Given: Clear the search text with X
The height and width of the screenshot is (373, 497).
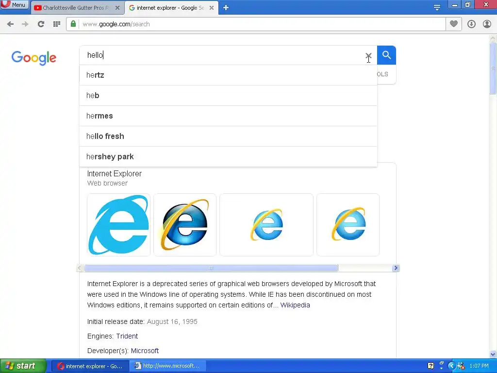Looking at the screenshot, I should (x=368, y=55).
